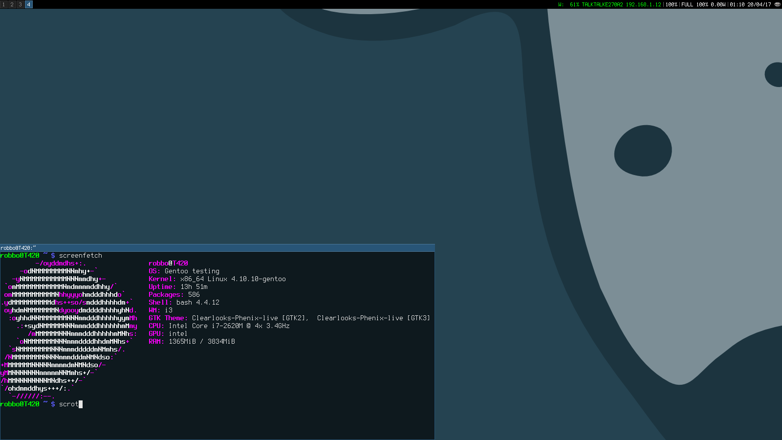The width and height of the screenshot is (782, 440).
Task: Click the 192.168.1.12 IP address
Action: click(x=643, y=4)
